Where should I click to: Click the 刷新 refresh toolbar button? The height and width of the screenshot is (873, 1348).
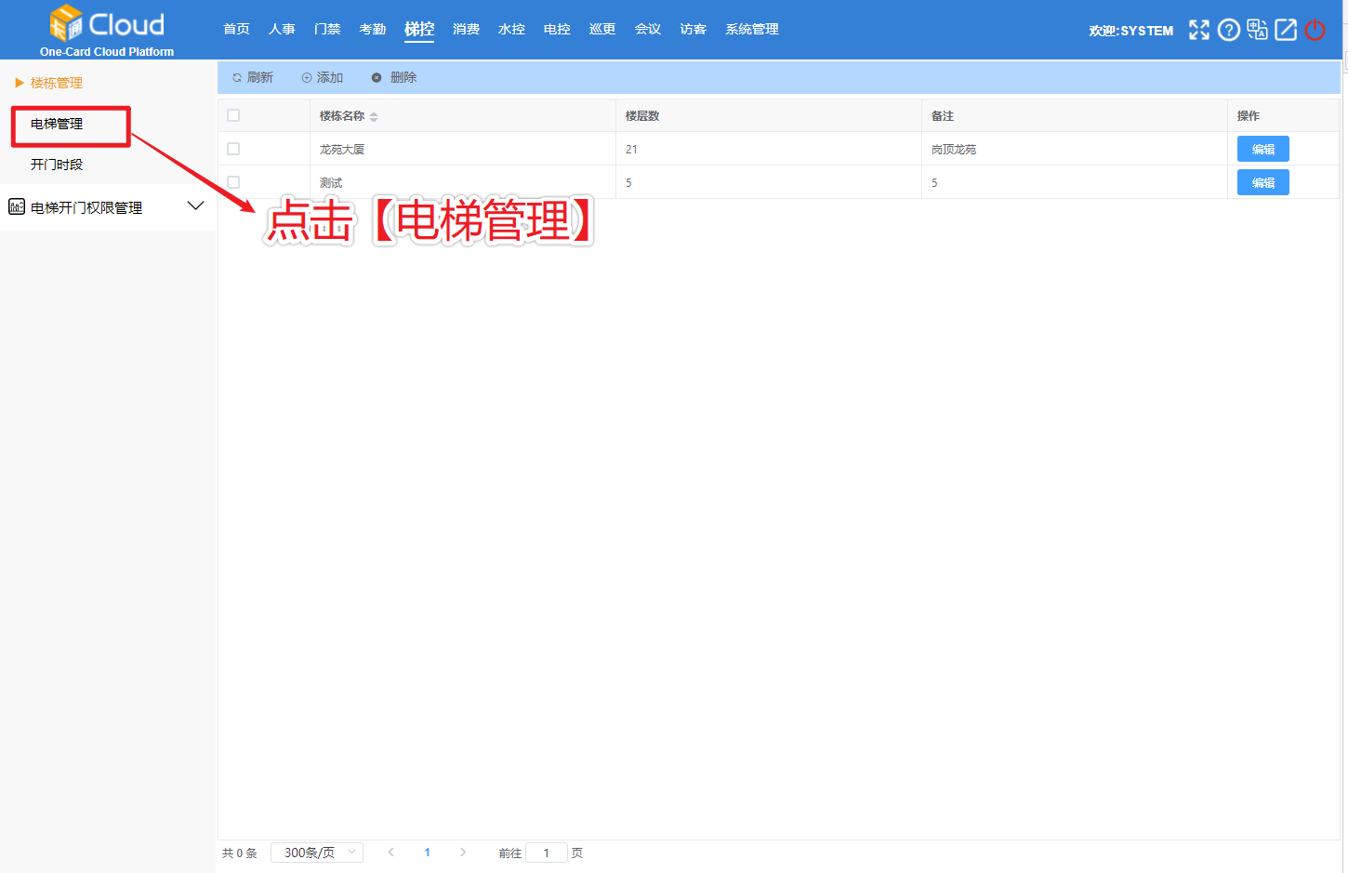(x=253, y=78)
